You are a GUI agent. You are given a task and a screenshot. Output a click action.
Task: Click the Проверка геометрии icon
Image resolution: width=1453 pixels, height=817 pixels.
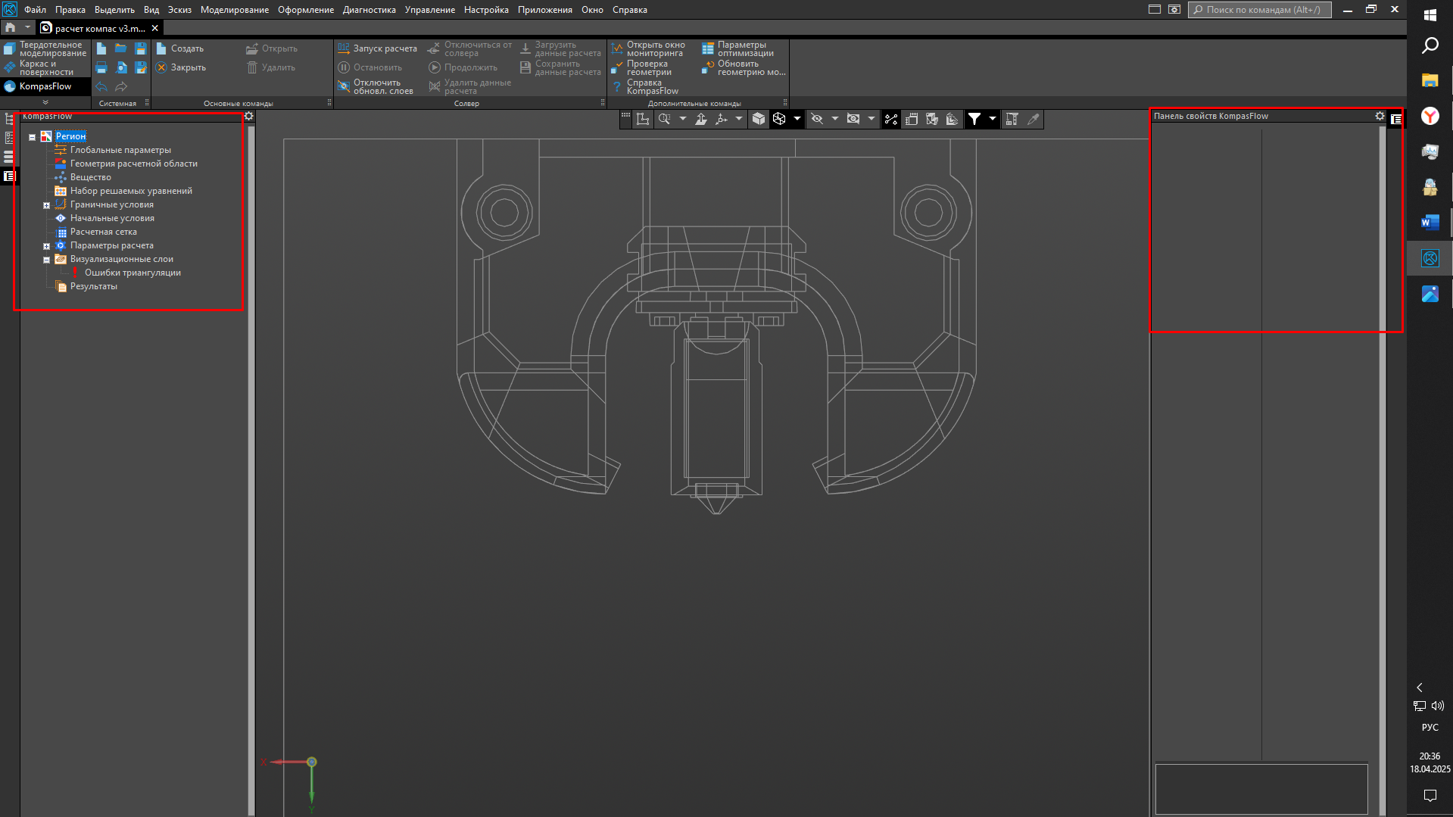pyautogui.click(x=617, y=67)
